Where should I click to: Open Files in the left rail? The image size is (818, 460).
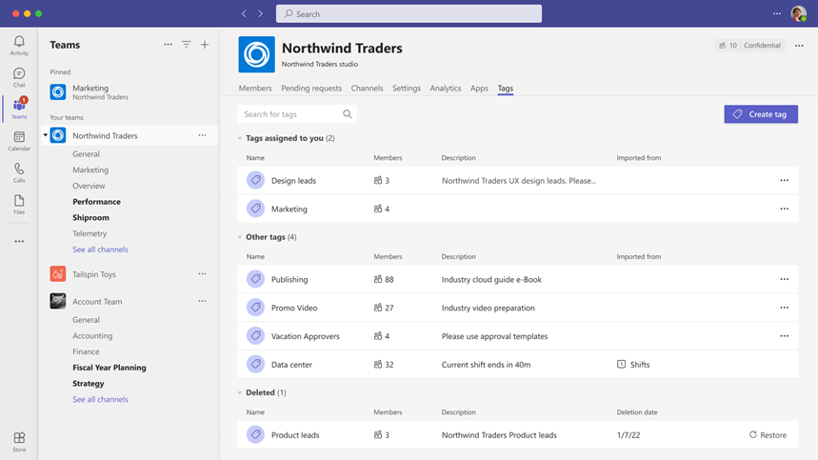pos(19,205)
